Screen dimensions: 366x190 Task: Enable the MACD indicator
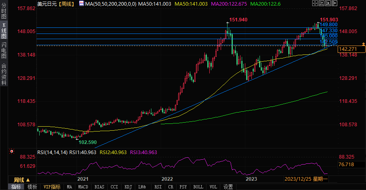83,187
